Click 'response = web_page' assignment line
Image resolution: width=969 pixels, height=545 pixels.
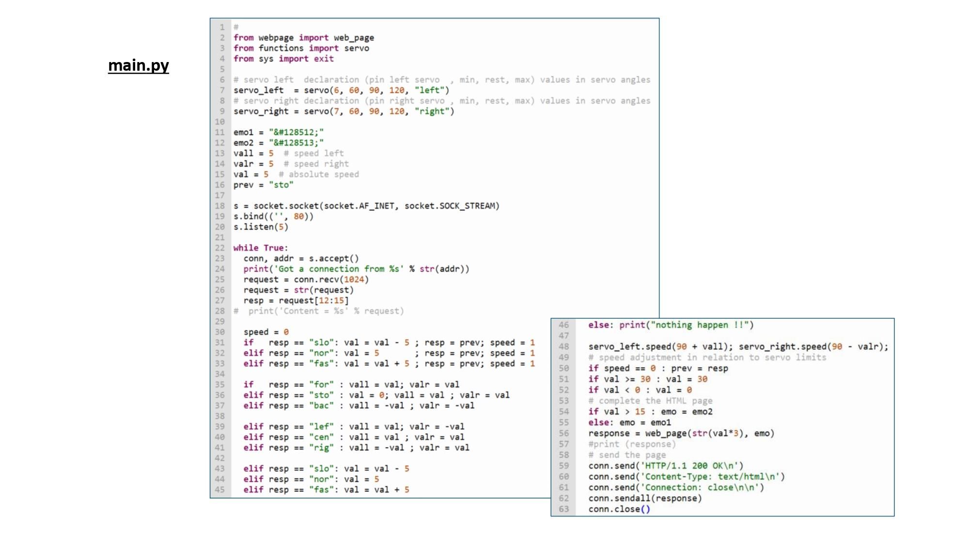tap(681, 434)
